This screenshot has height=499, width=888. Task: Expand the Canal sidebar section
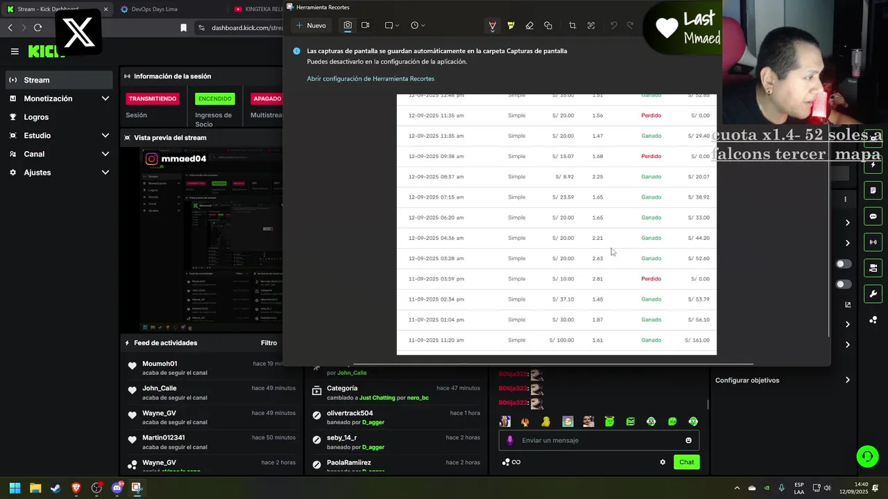[58, 154]
